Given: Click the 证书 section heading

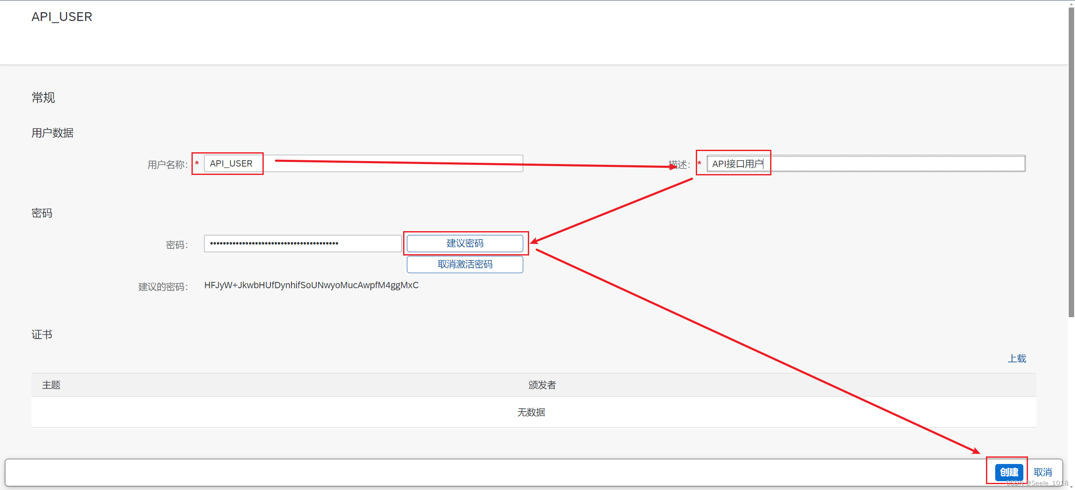Looking at the screenshot, I should click(x=42, y=334).
